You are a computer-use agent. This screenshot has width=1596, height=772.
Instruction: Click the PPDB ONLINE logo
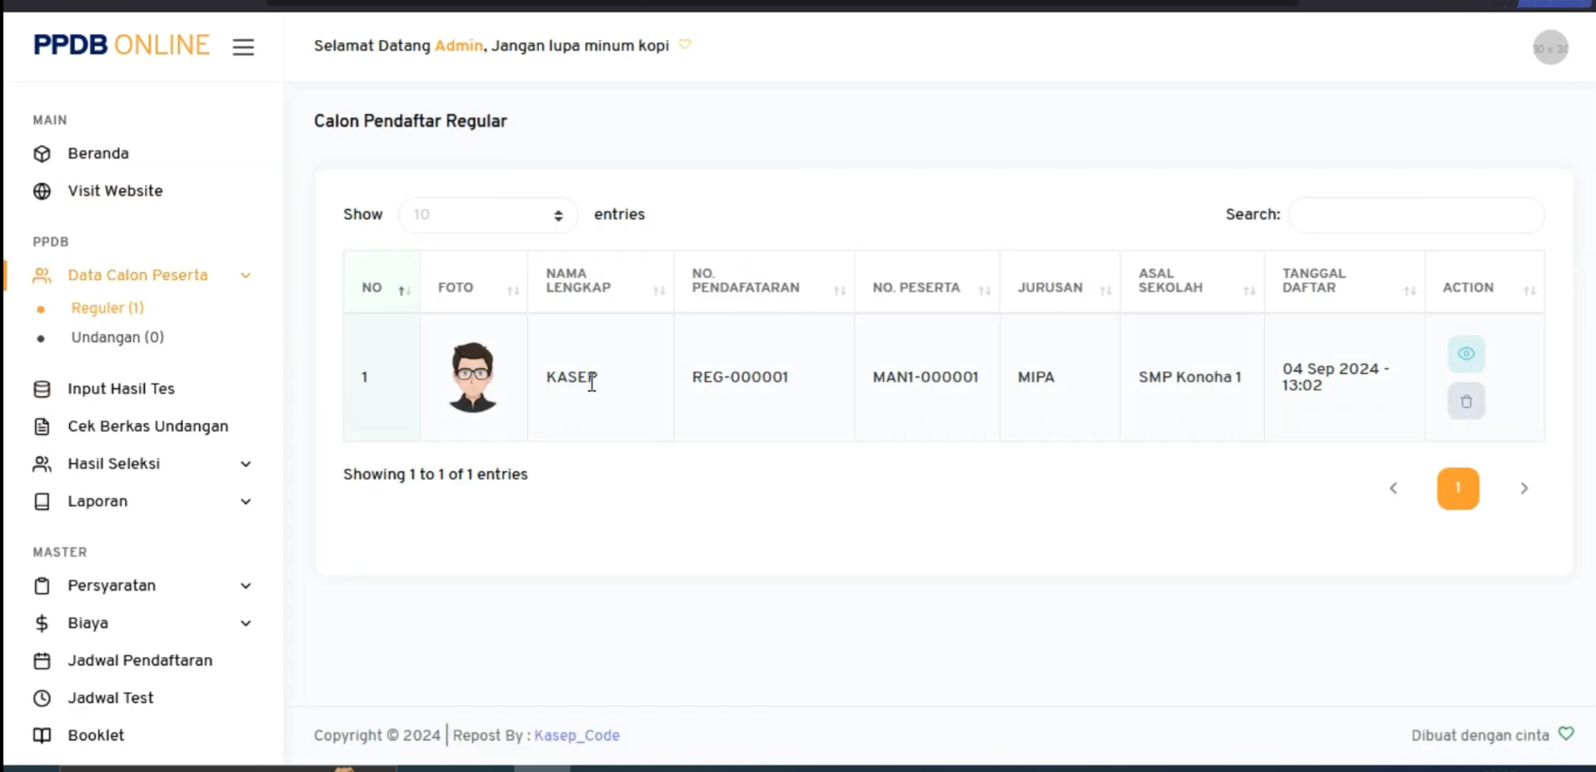tap(121, 46)
